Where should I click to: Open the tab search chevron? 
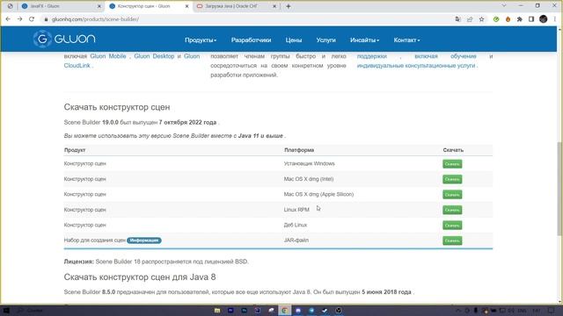[504, 6]
